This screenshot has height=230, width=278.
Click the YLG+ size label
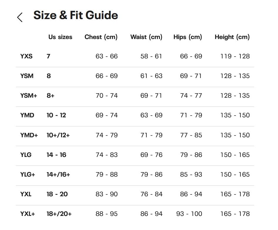28,175
